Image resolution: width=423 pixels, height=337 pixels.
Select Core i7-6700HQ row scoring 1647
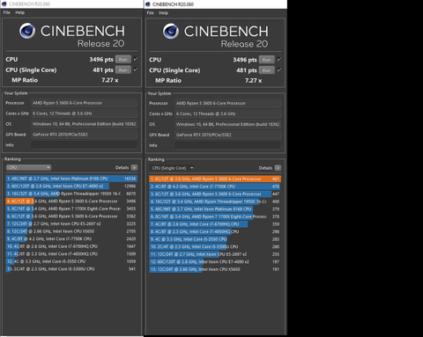(x=71, y=246)
